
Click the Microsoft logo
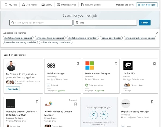tap(90, 66)
